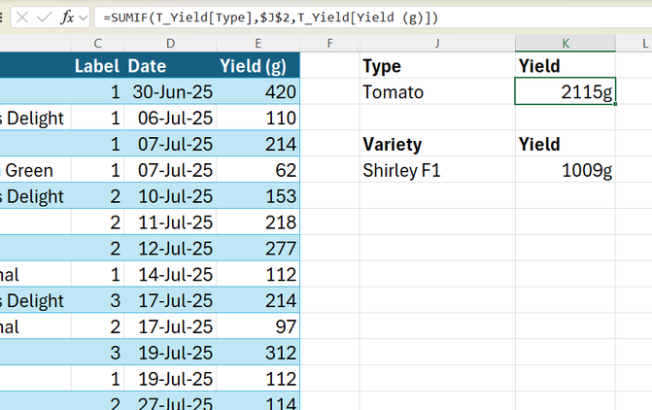
Task: Click the Date table header cell
Action: [x=170, y=66]
